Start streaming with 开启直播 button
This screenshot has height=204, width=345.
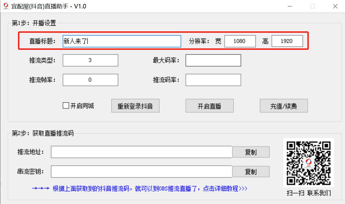209,106
